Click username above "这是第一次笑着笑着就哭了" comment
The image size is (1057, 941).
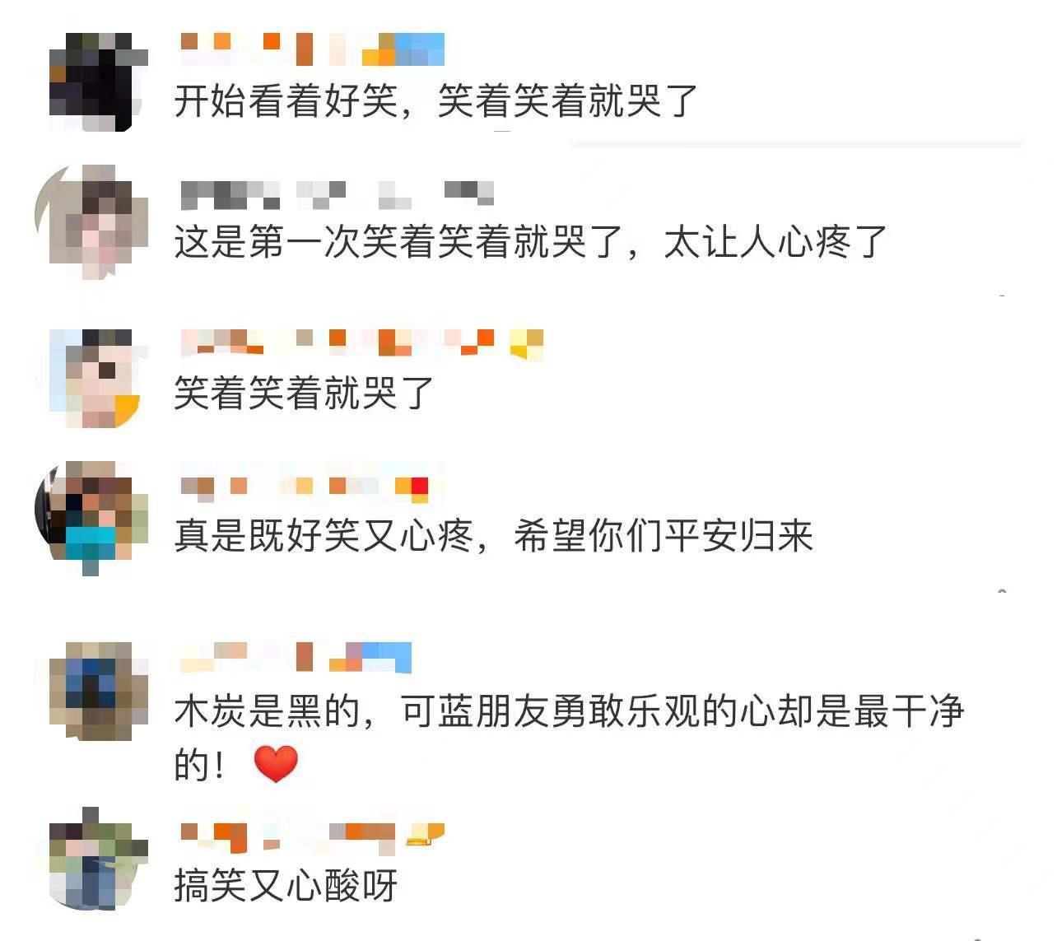[337, 194]
